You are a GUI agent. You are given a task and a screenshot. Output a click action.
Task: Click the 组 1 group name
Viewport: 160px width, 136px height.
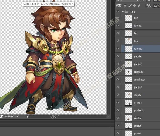(133, 12)
